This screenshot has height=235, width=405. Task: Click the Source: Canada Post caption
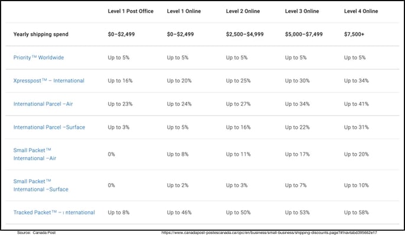click(37, 233)
